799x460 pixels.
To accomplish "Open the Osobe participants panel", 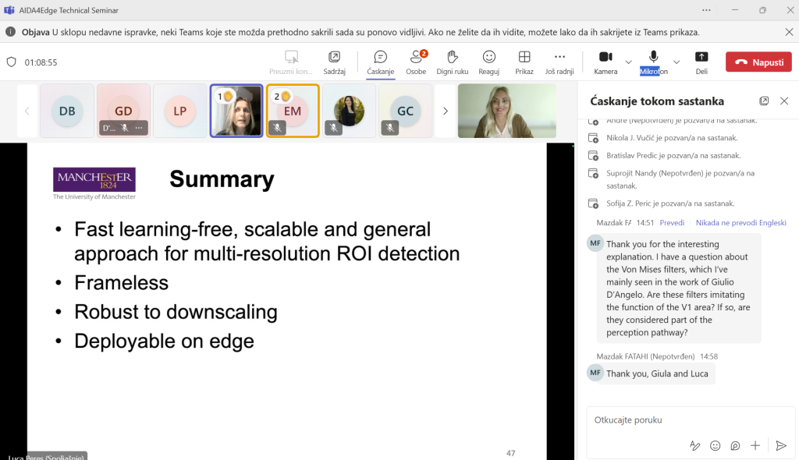I will [x=416, y=62].
